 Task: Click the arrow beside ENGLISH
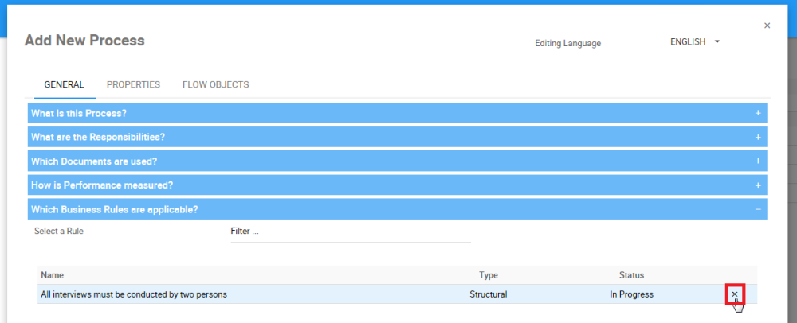pos(717,42)
